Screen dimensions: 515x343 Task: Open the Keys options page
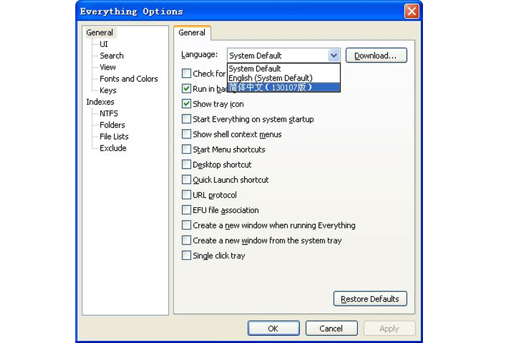click(x=108, y=90)
